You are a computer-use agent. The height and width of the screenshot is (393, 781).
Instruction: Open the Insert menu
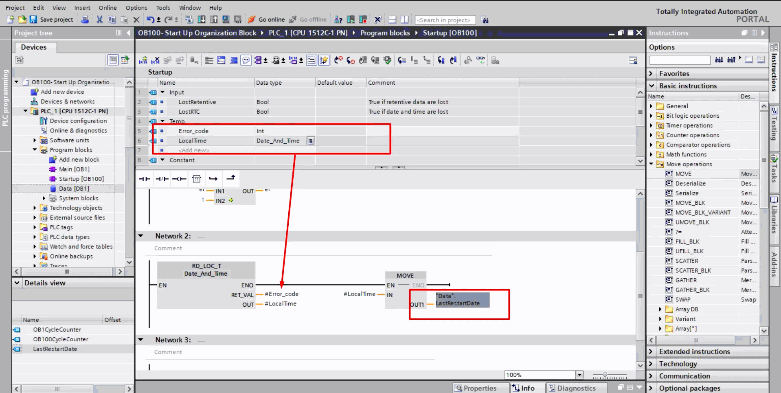[82, 8]
